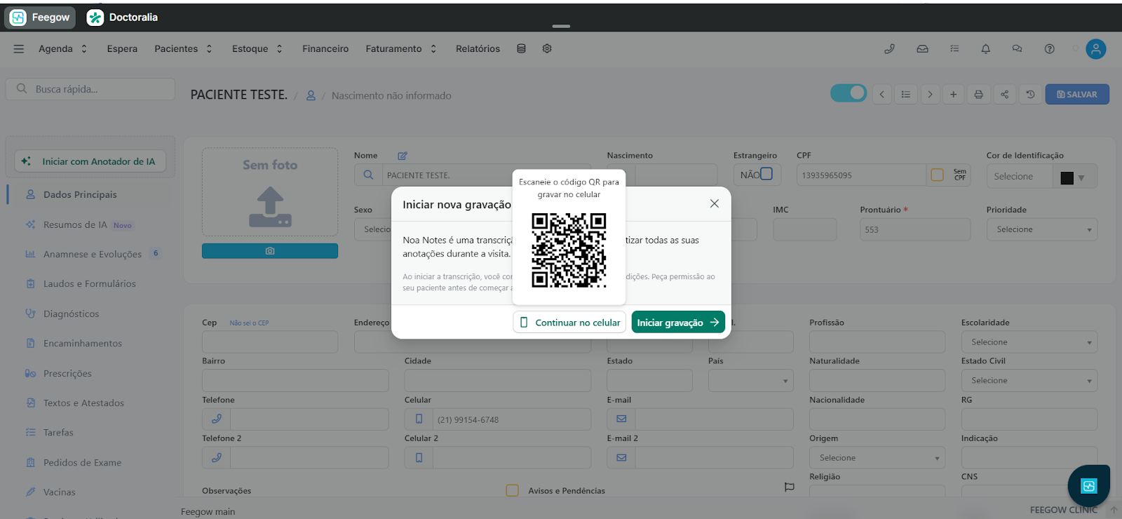Add new patient plus icon
This screenshot has height=519, width=1122.
click(x=953, y=95)
